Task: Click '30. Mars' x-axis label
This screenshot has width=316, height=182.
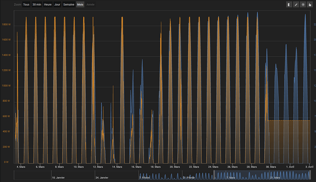Action: 271,167
